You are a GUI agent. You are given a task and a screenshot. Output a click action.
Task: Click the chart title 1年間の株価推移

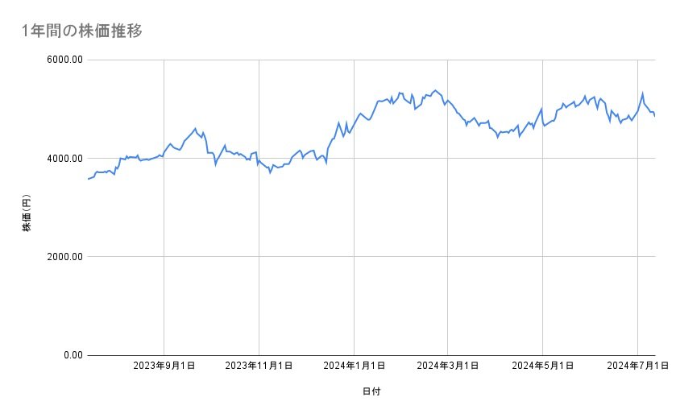coord(85,31)
